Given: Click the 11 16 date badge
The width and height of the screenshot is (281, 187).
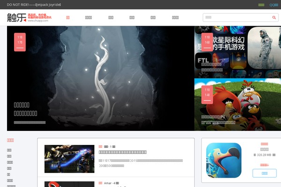Looking at the screenshot, I should (x=207, y=42).
